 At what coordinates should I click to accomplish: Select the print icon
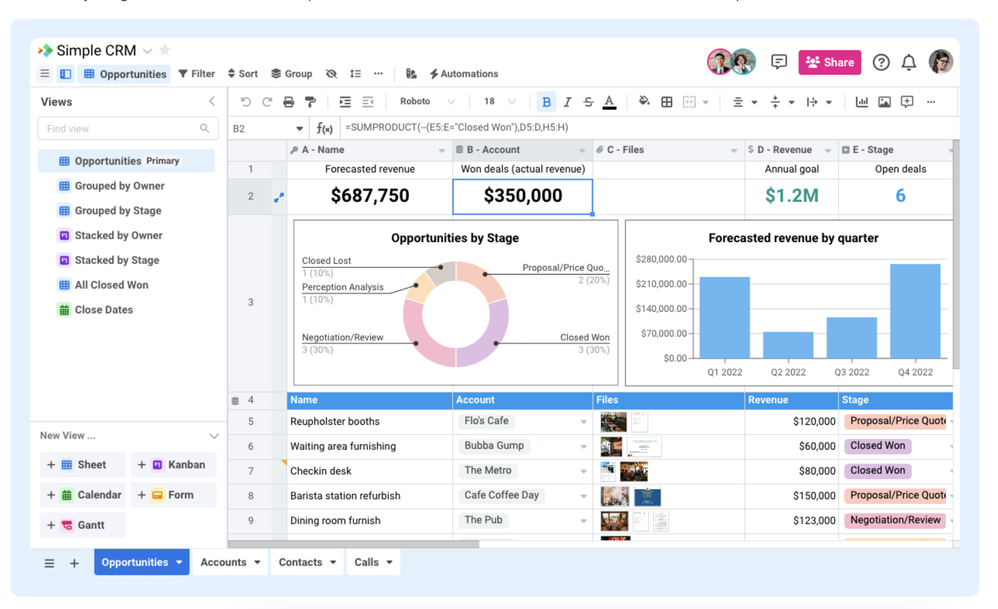click(288, 102)
